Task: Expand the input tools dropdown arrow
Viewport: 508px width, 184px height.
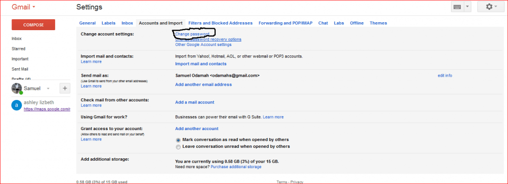Action: (x=467, y=7)
